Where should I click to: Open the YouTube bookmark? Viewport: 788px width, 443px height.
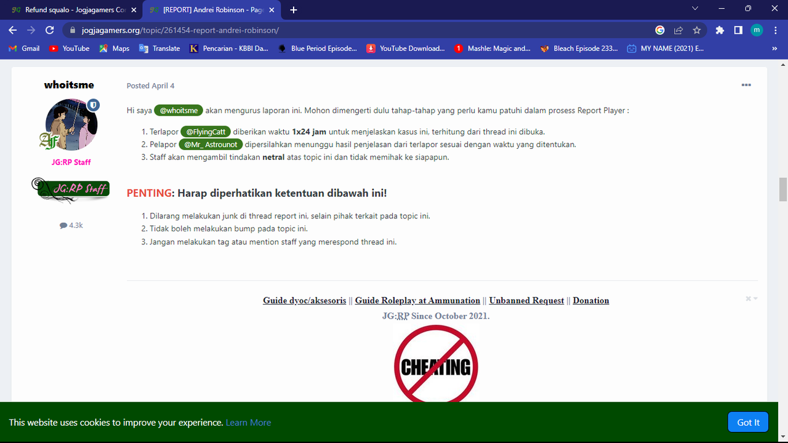coord(70,48)
